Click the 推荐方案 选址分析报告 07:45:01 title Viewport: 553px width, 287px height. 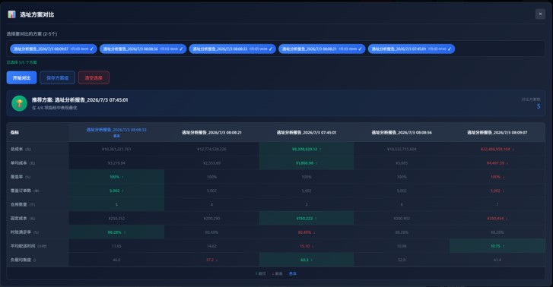pyautogui.click(x=80, y=100)
